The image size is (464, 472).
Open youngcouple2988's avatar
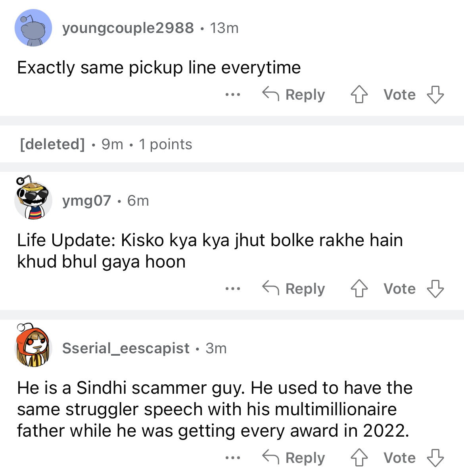[33, 28]
